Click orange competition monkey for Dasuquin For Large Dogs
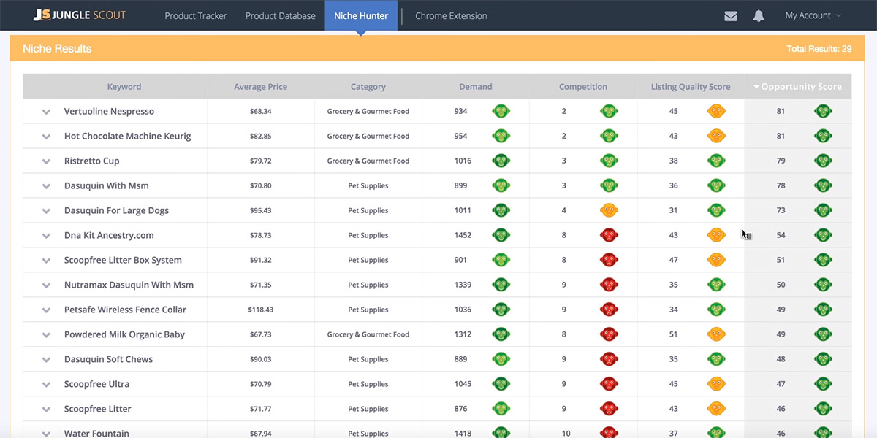The height and width of the screenshot is (438, 877). coord(609,210)
